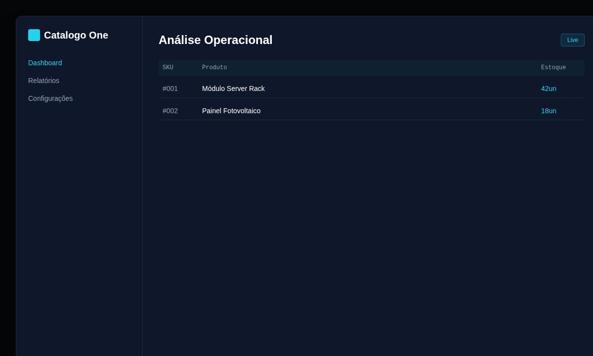Click the Módulo Server Rack row's middle area
The height and width of the screenshot is (356, 593).
[372, 89]
